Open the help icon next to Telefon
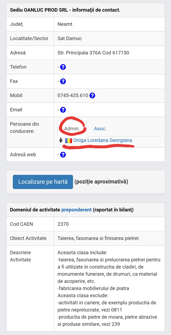The height and width of the screenshot is (335, 171). click(x=63, y=67)
